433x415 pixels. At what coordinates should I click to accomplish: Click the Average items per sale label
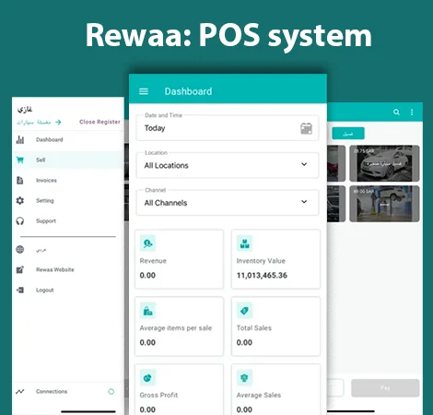pyautogui.click(x=176, y=328)
